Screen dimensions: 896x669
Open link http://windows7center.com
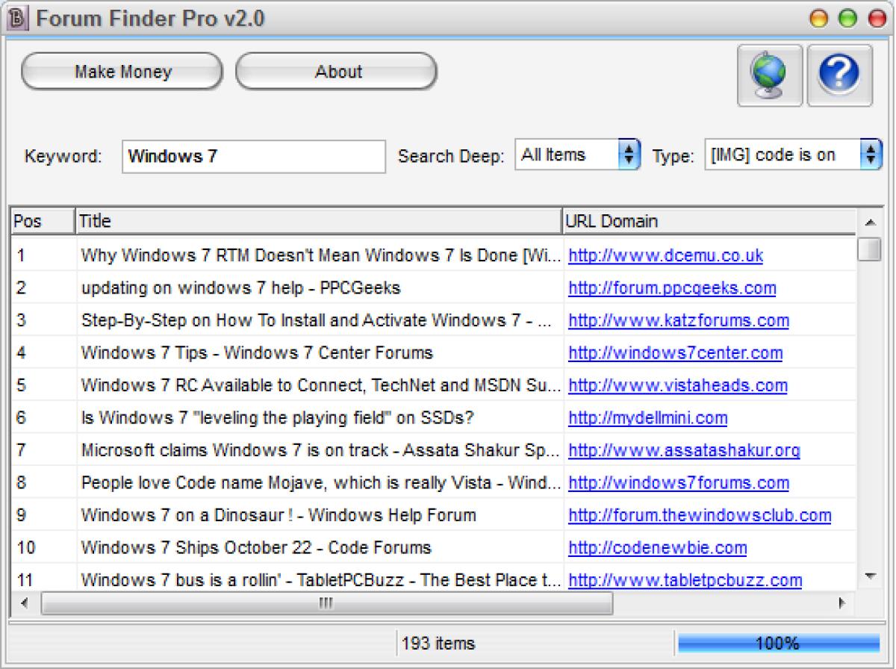675,353
